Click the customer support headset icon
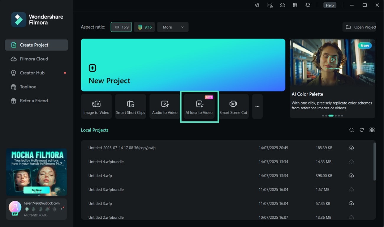Viewport: 384px width, 227px height. click(x=308, y=5)
